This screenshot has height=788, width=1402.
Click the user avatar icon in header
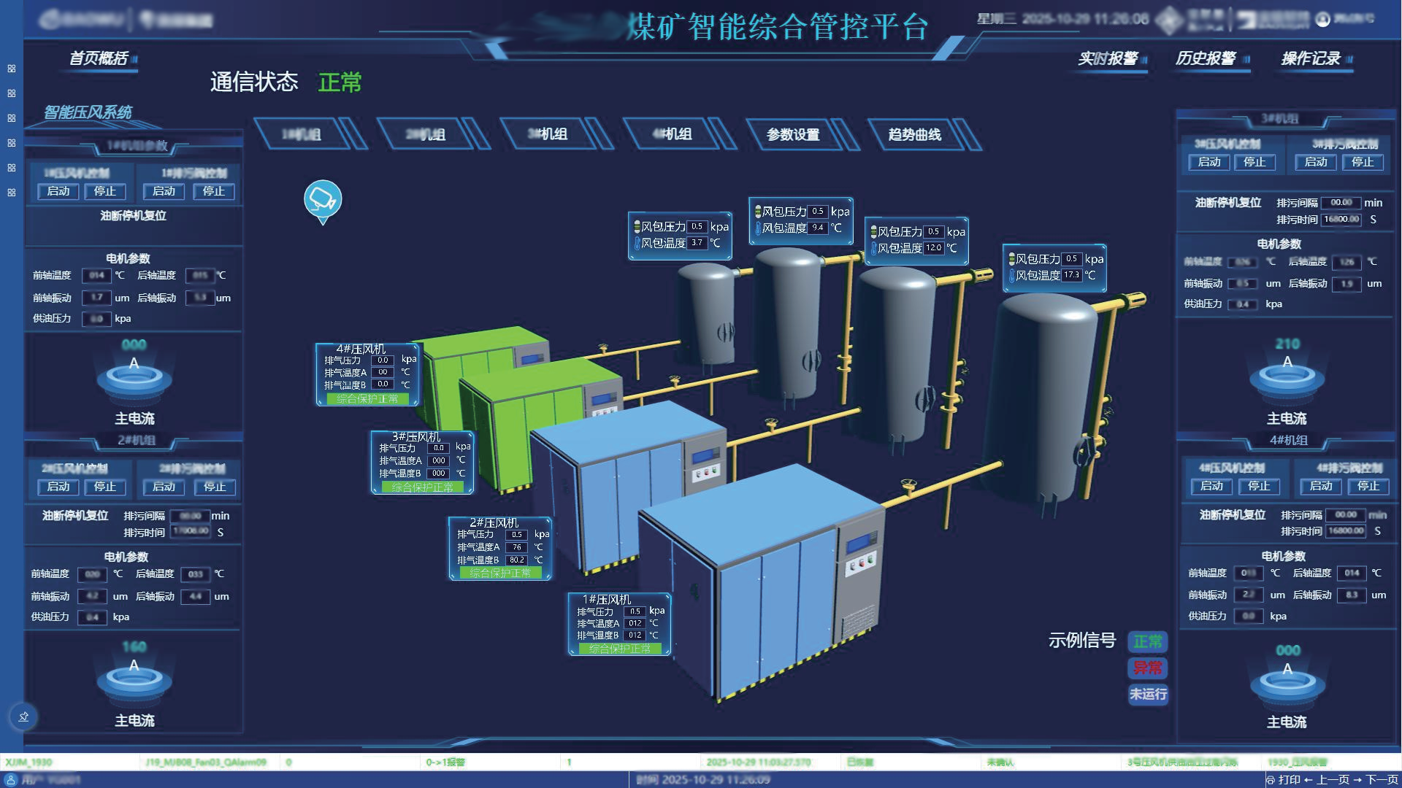[1322, 20]
